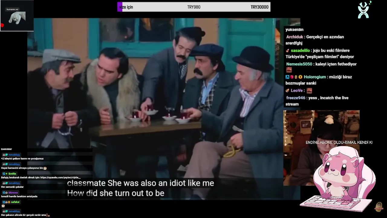Viewport: 387px width, 218px height.
Task: Click username 'LeoVe' in right chat
Action: (x=297, y=91)
